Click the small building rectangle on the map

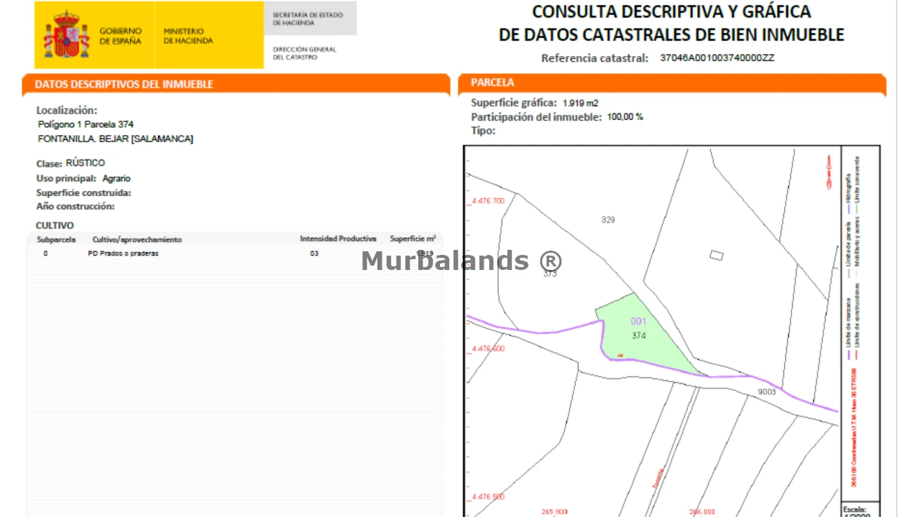click(716, 255)
